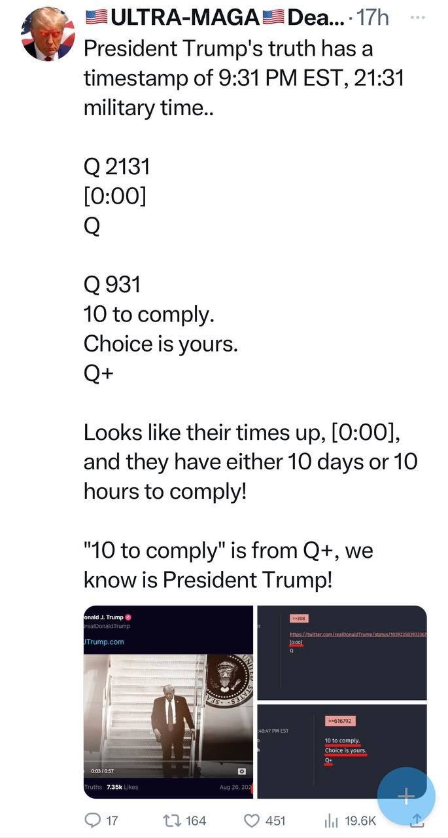Click the 17 replies count
This screenshot has height=838, width=448.
pyautogui.click(x=111, y=820)
